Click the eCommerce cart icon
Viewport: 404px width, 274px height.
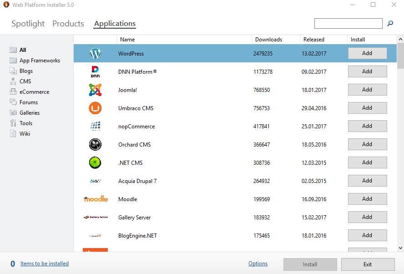pyautogui.click(x=13, y=91)
